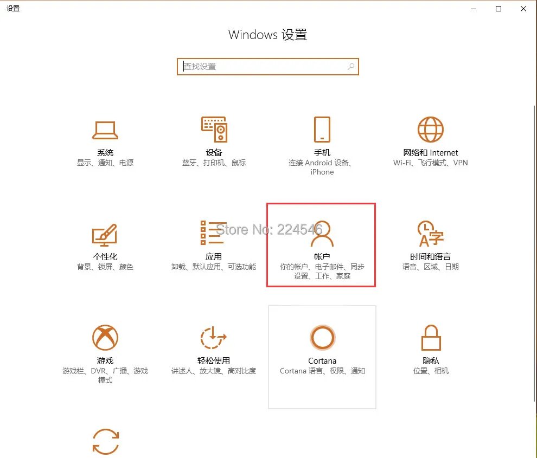Open the 应用 (Apps) list icon
537x458 pixels.
point(214,233)
